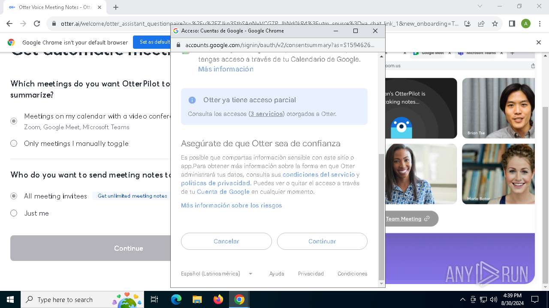Click the blue info icon in access notice

click(x=192, y=100)
